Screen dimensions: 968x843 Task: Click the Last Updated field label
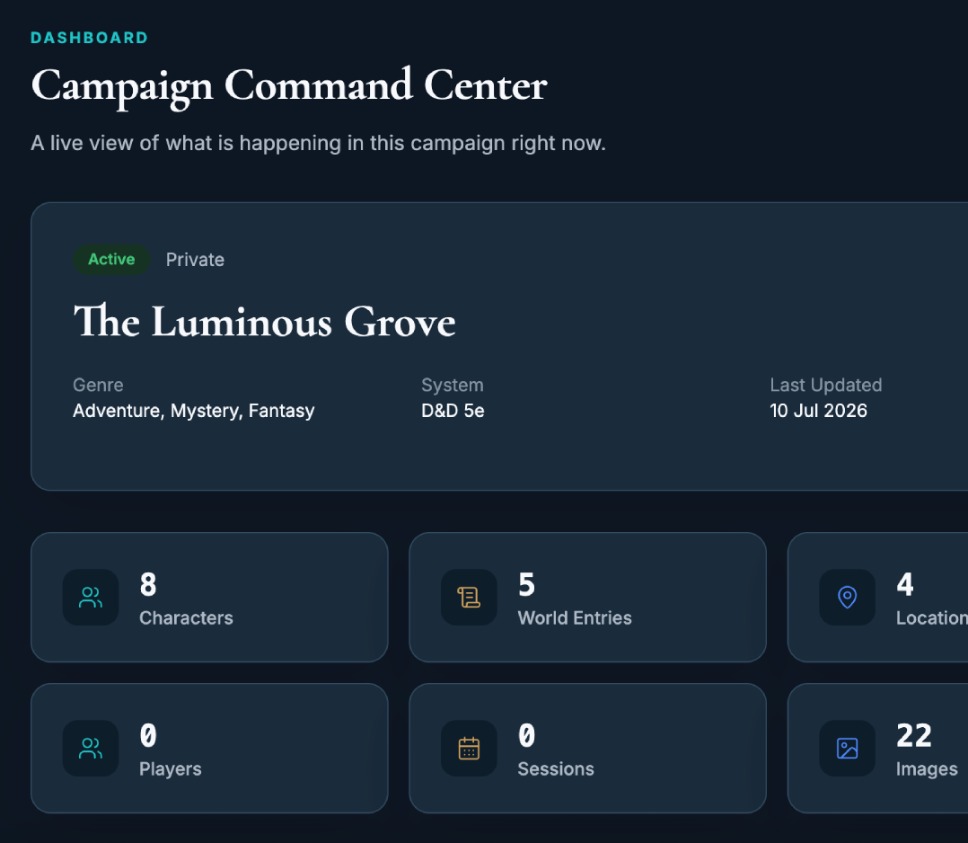[825, 385]
